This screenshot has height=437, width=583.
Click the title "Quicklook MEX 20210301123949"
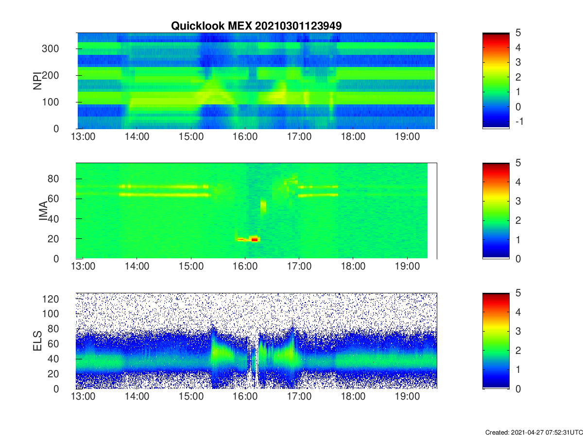256,26
